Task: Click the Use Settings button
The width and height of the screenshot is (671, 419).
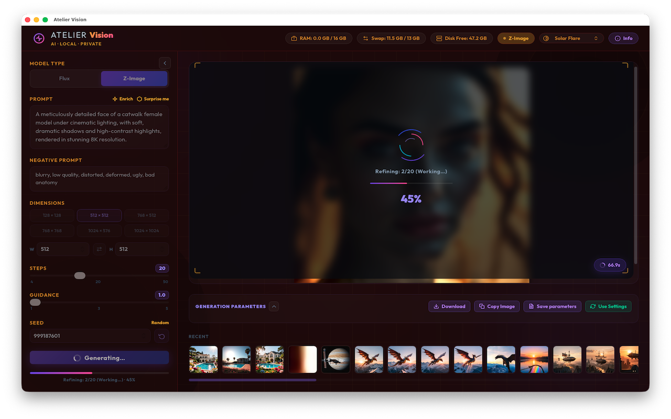Action: 608,306
